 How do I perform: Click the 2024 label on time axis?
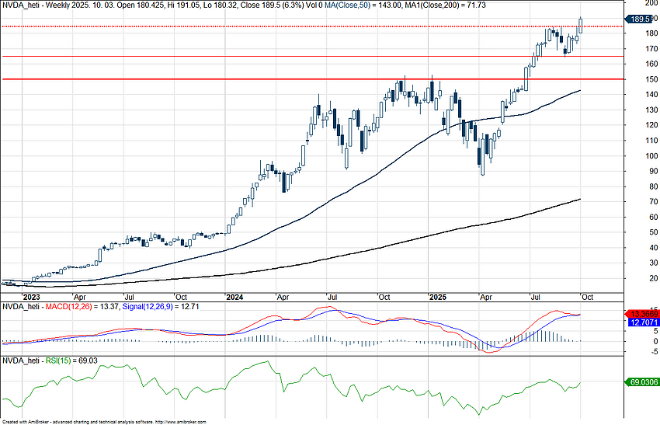coord(234,297)
